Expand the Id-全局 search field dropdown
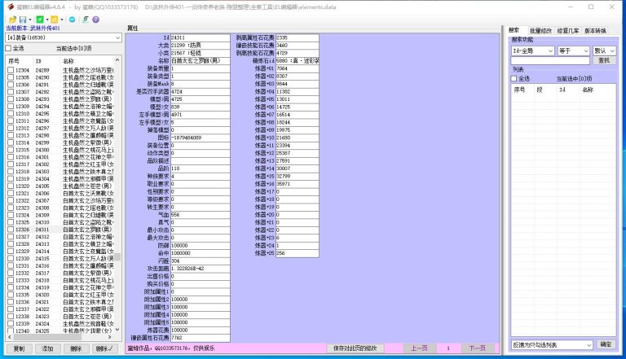 [533, 50]
